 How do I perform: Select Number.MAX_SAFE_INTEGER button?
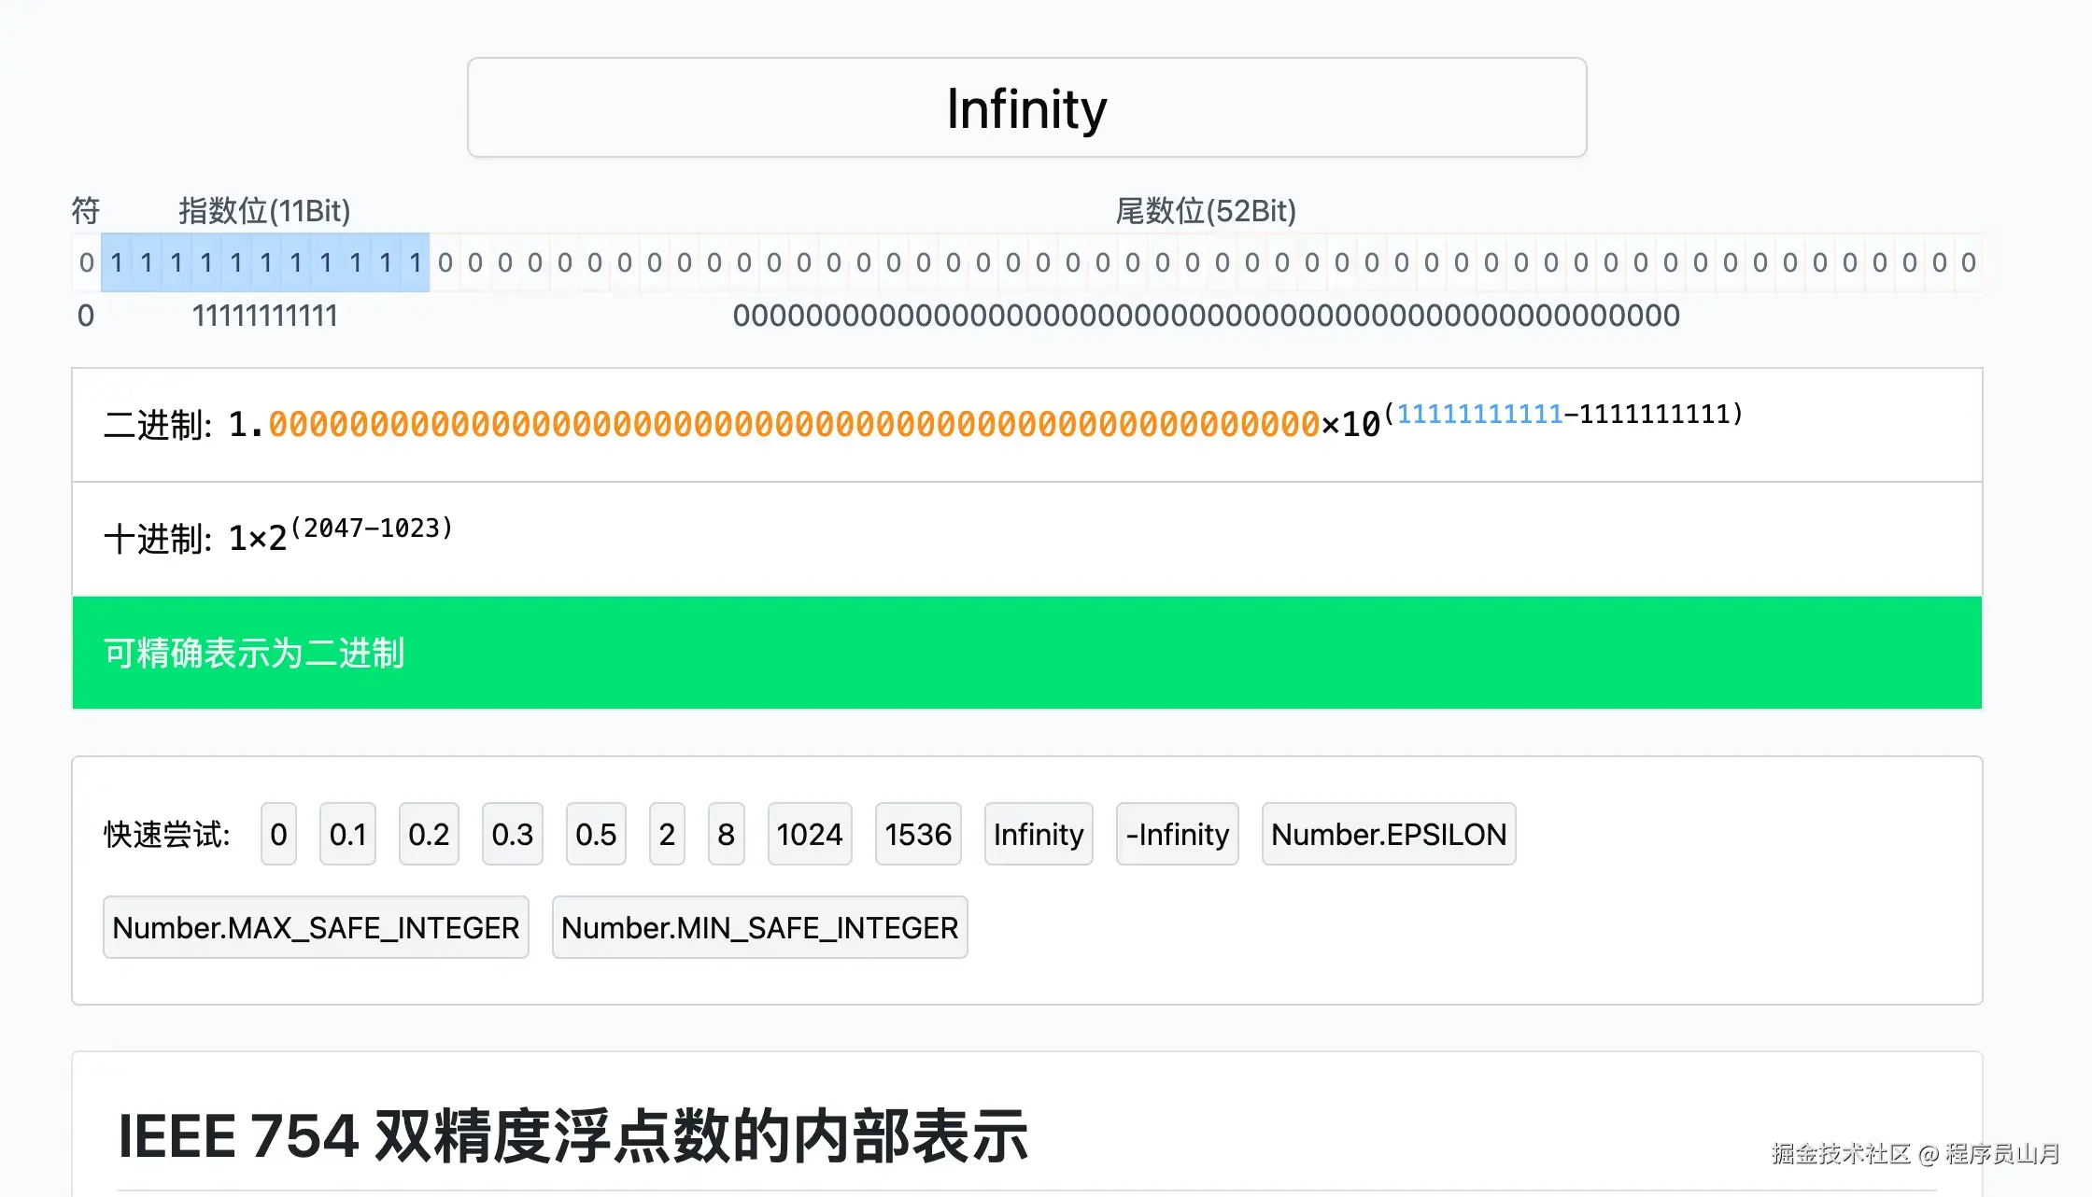pyautogui.click(x=316, y=927)
